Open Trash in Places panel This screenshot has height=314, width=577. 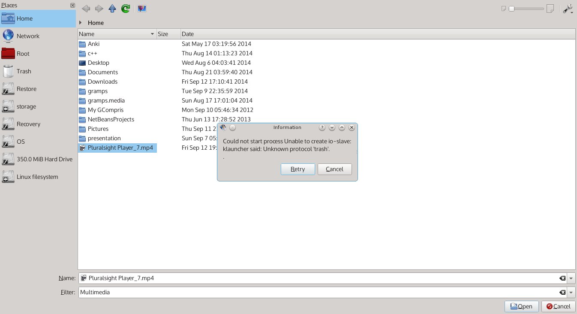click(x=38, y=71)
